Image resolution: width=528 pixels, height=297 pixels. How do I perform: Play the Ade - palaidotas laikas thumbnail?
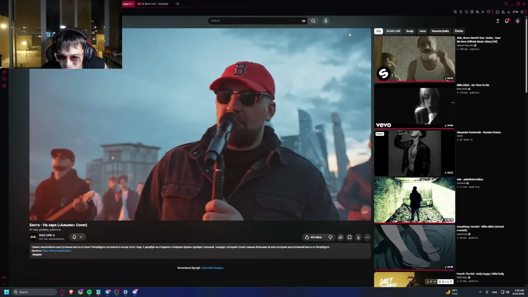coord(415,200)
